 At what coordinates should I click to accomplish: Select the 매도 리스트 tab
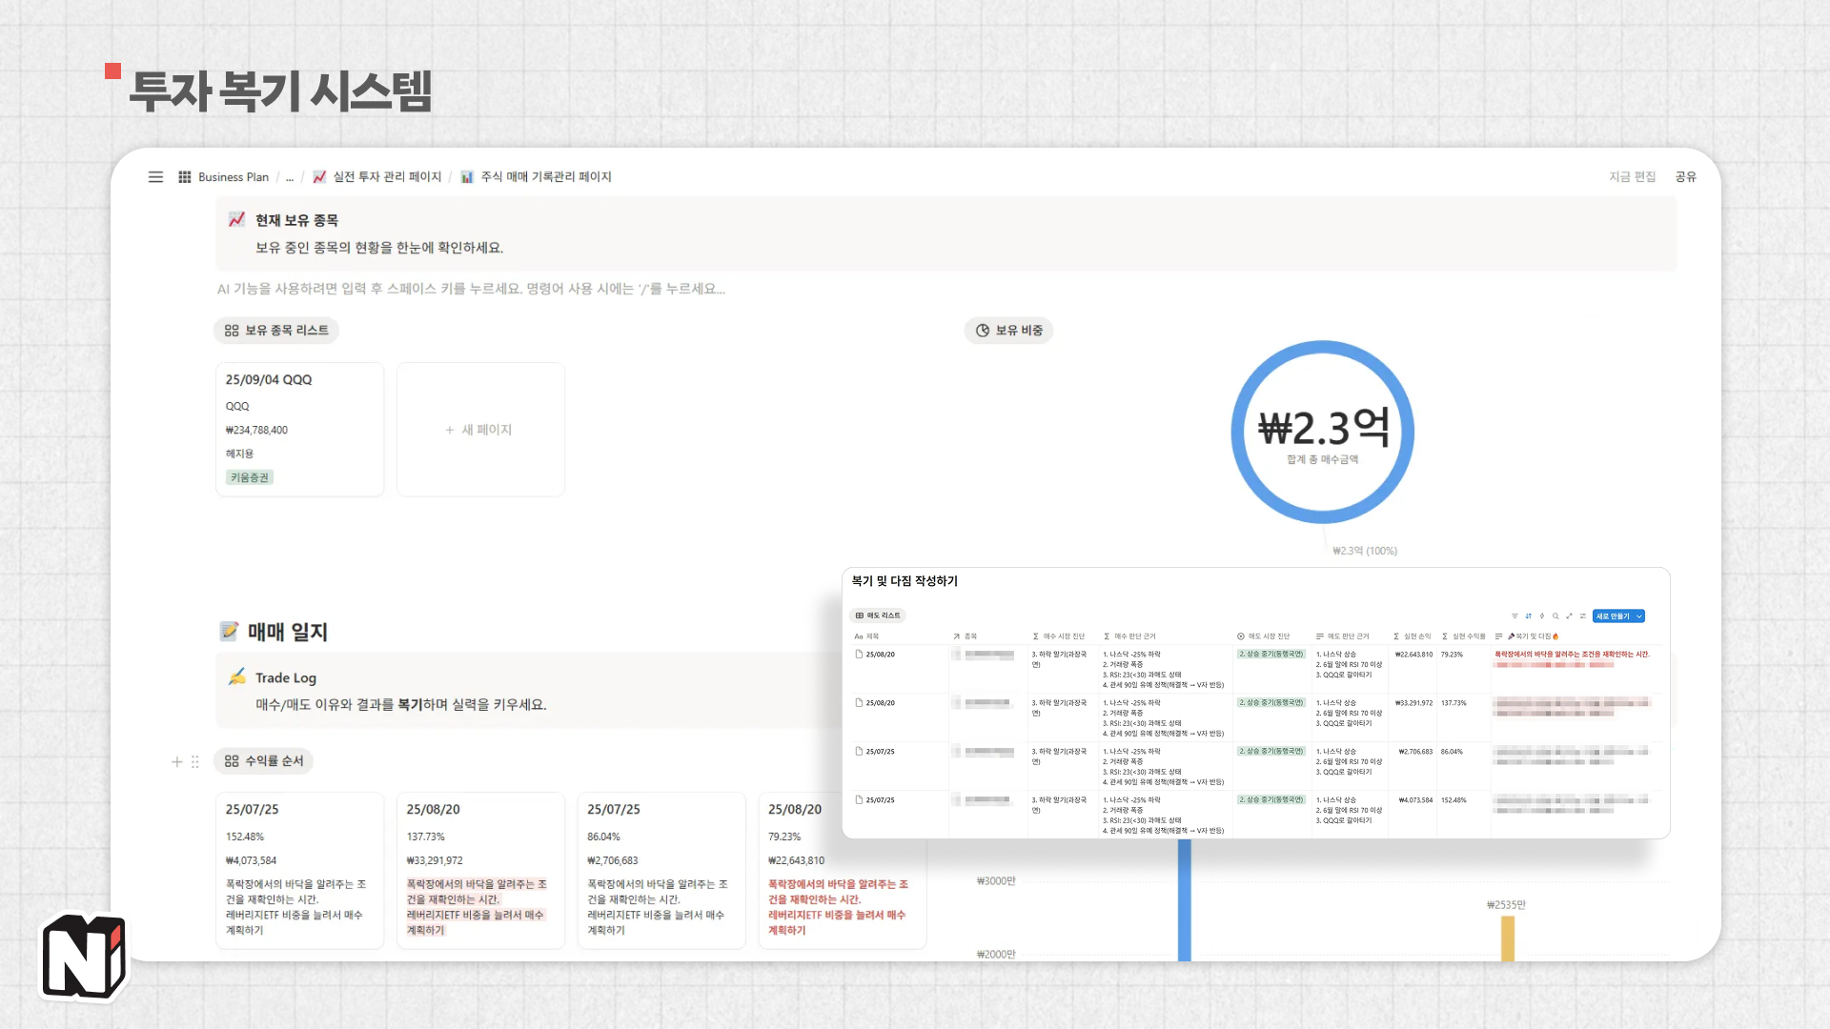click(x=878, y=615)
